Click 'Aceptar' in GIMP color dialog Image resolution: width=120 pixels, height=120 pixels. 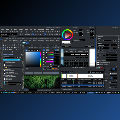[x=55, y=73]
